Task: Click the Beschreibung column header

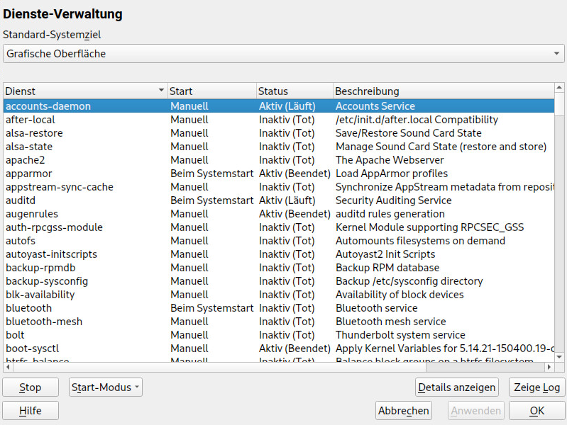Action: point(444,91)
